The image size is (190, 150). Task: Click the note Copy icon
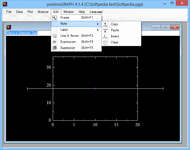105,24
